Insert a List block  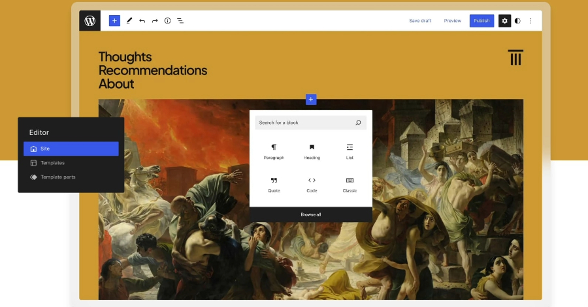[x=350, y=151]
